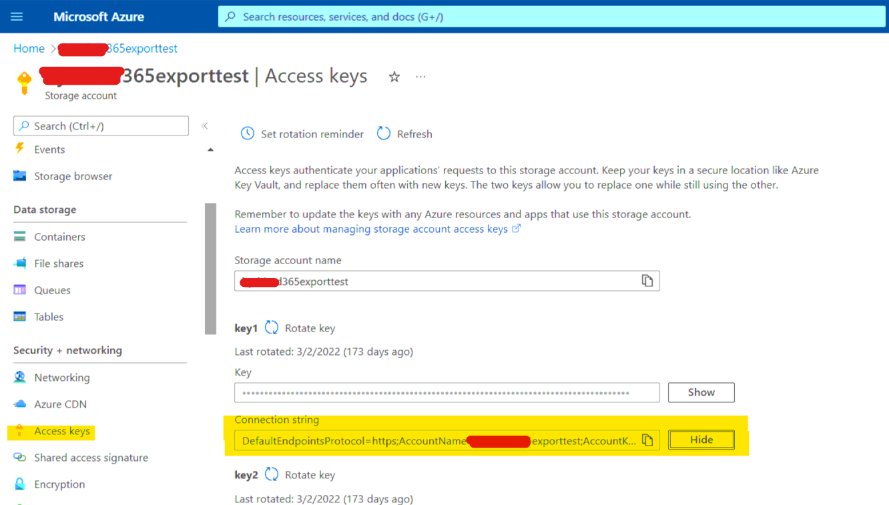This screenshot has width=889, height=505.
Task: Click key1 rotate arrows icon
Action: tap(272, 328)
